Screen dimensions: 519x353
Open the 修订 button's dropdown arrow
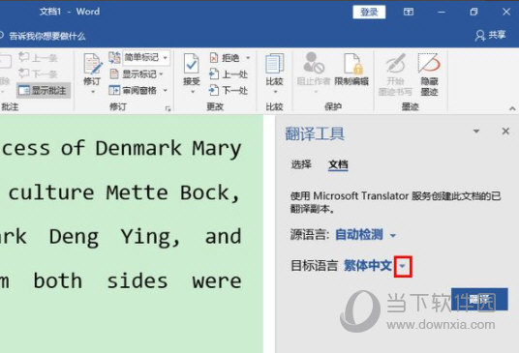[x=92, y=92]
